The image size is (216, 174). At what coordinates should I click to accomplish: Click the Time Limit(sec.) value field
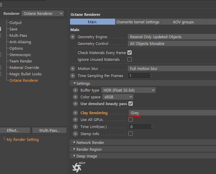click(x=140, y=127)
